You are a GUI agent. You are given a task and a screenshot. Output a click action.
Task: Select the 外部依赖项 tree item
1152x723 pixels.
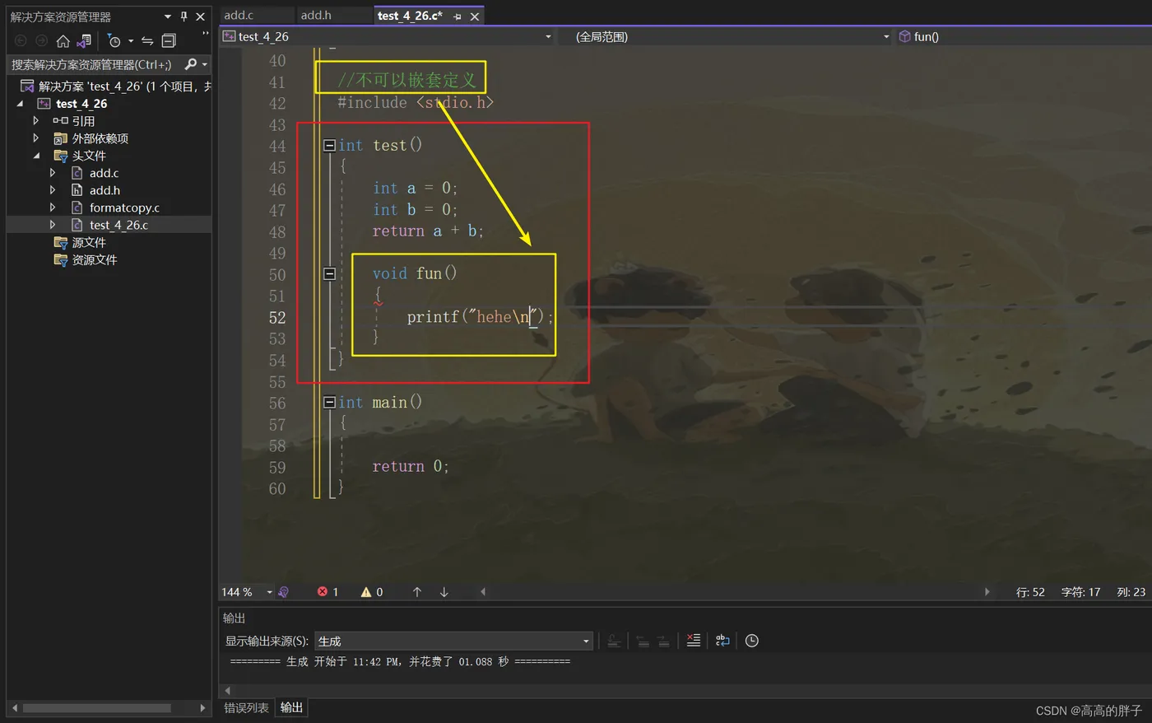tap(100, 138)
